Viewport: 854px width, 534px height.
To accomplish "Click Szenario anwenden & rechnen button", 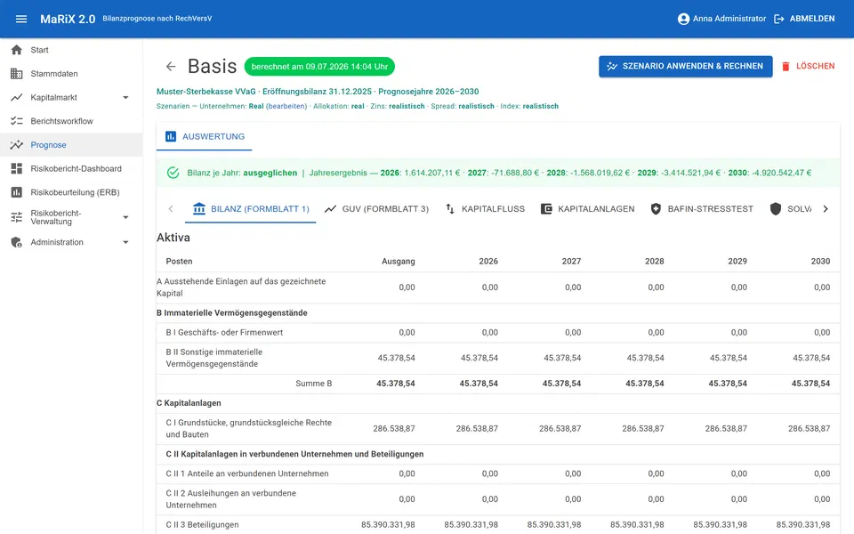I will tap(686, 66).
